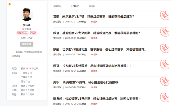172x106 pixels.
Task: Switch to the 回顾 tab
Action: tap(92, 6)
